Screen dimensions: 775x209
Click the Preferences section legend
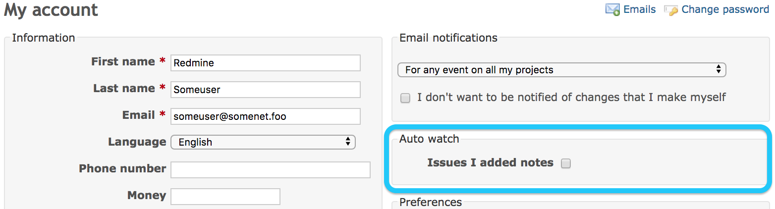431,202
